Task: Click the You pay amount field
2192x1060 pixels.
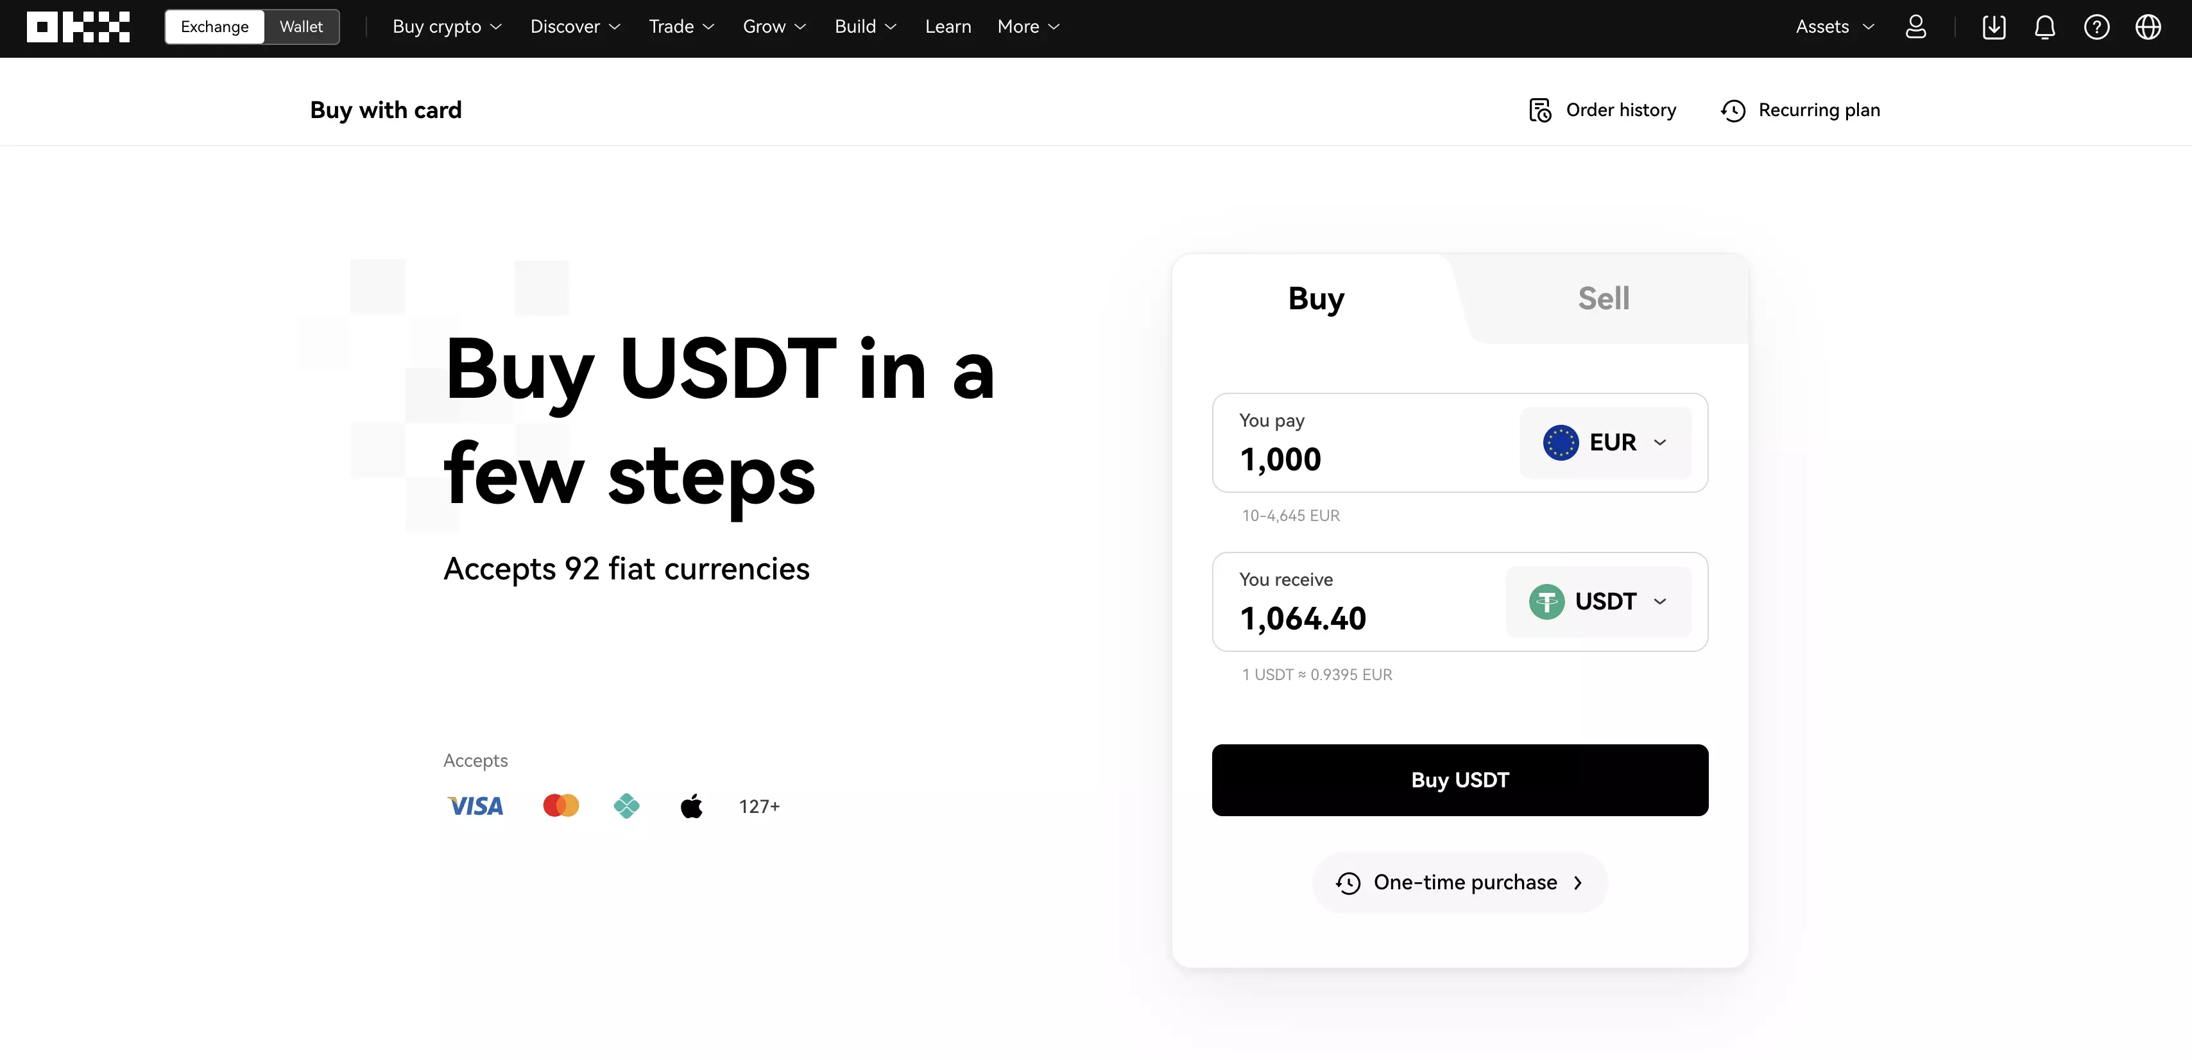Action: coord(1362,459)
